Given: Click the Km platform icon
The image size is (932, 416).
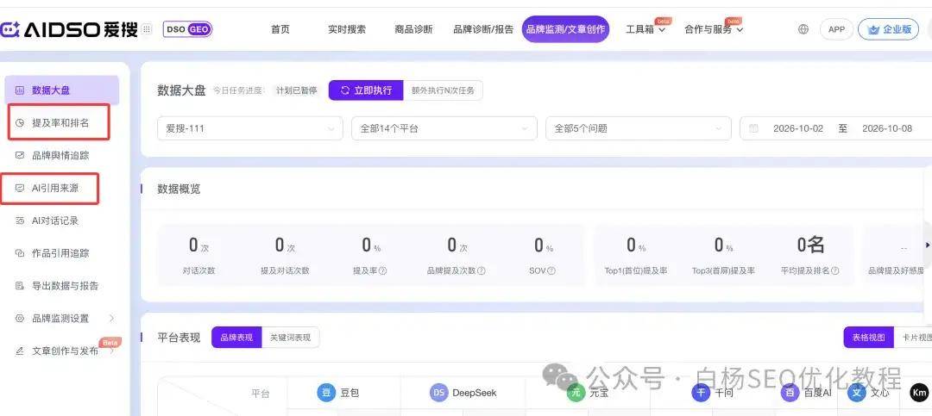Looking at the screenshot, I should tap(919, 393).
